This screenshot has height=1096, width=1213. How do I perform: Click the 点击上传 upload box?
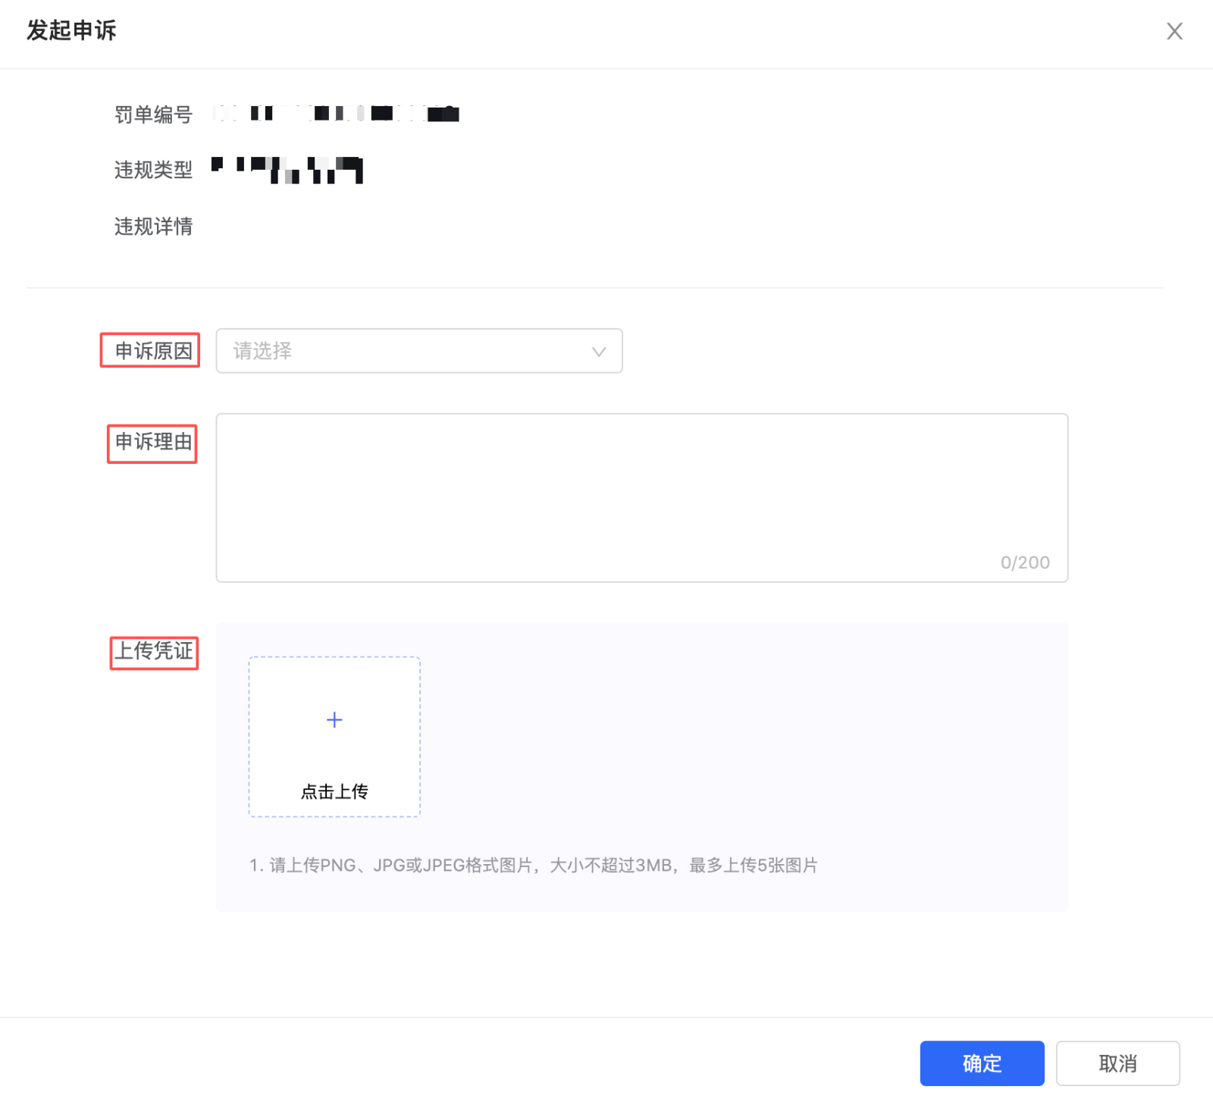tap(334, 737)
